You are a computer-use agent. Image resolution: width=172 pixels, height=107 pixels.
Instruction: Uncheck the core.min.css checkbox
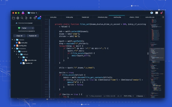(x=23, y=60)
